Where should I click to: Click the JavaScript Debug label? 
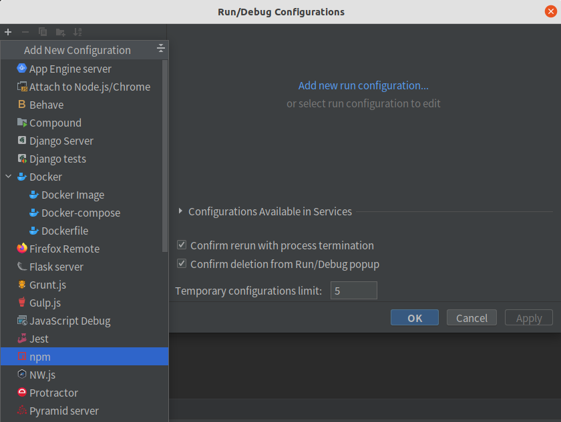(x=69, y=321)
